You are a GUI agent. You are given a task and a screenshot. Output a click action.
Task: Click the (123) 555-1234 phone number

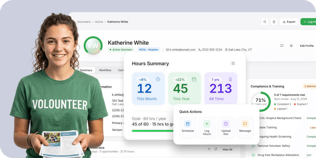coord(210,49)
